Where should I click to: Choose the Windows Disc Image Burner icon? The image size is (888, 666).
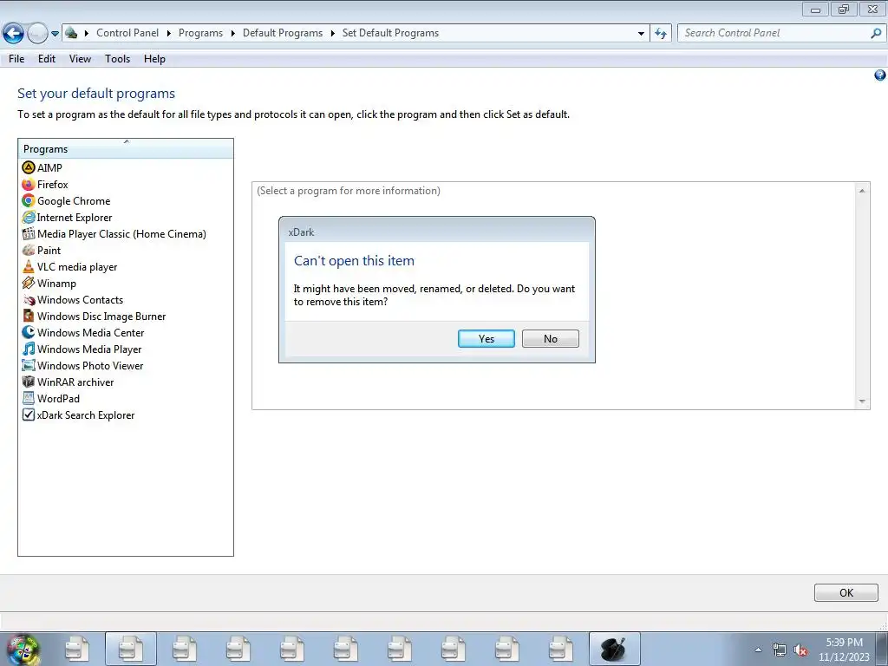click(x=29, y=316)
